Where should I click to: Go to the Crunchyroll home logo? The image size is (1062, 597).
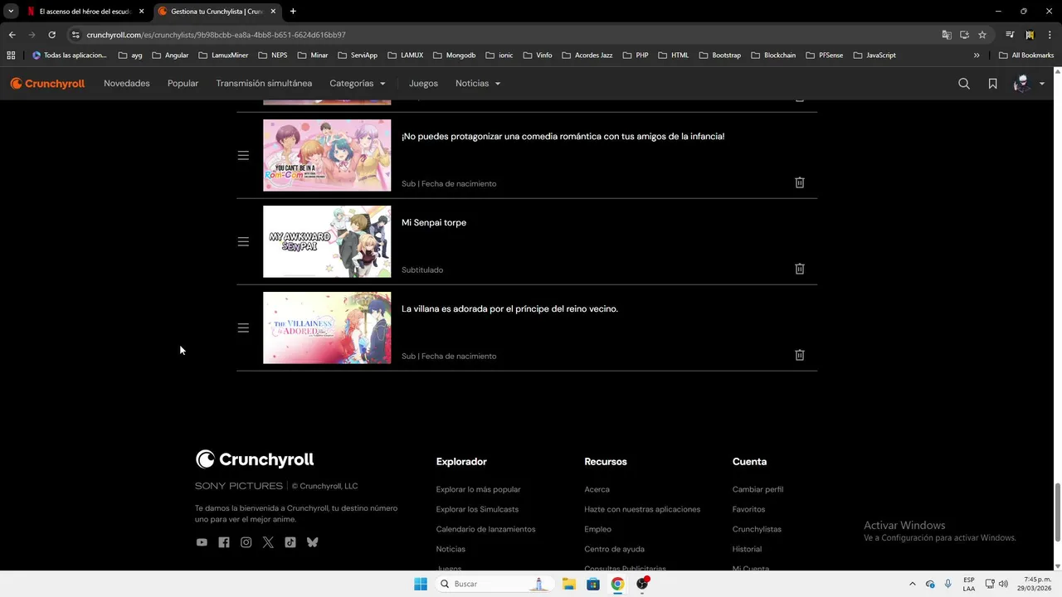(x=47, y=84)
